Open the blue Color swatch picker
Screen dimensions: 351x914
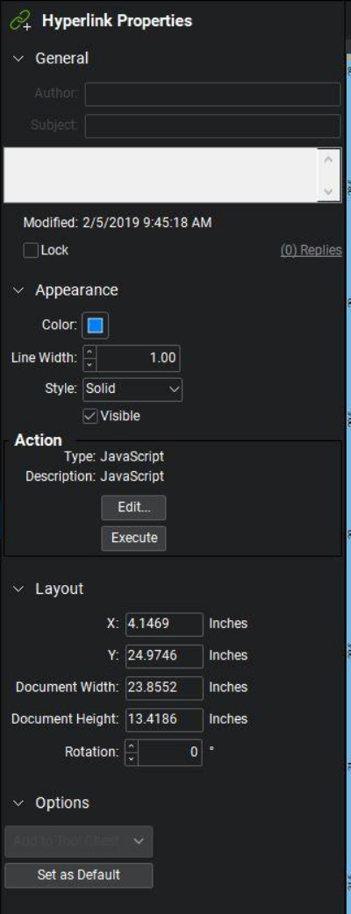click(x=95, y=325)
